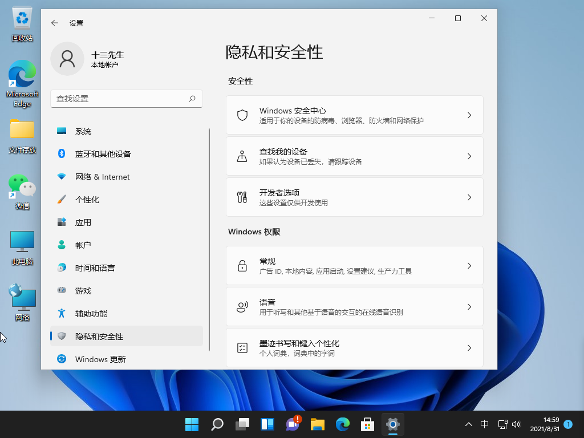Select the 蓝牙和其他设备 Bluetooth icon
Screen dimensions: 584x438
62,154
